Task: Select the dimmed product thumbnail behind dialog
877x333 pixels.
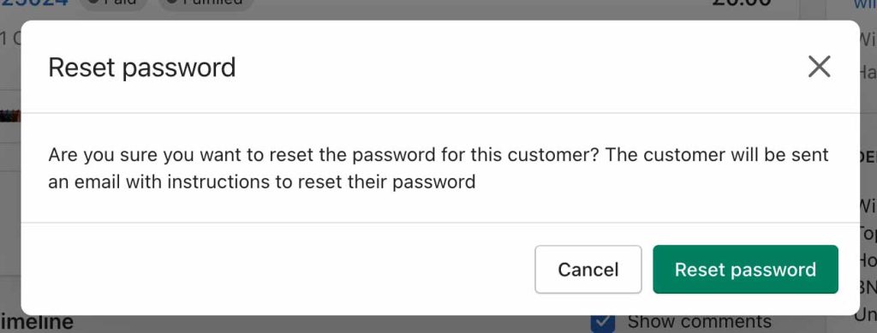Action: [10, 116]
